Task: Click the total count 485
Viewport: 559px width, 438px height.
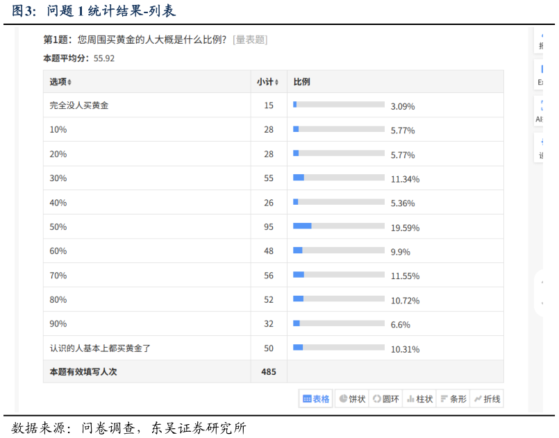Action: (269, 372)
